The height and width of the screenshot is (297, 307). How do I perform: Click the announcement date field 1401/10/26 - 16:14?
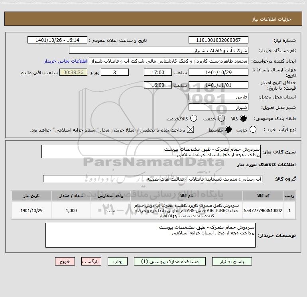pyautogui.click(x=57, y=40)
